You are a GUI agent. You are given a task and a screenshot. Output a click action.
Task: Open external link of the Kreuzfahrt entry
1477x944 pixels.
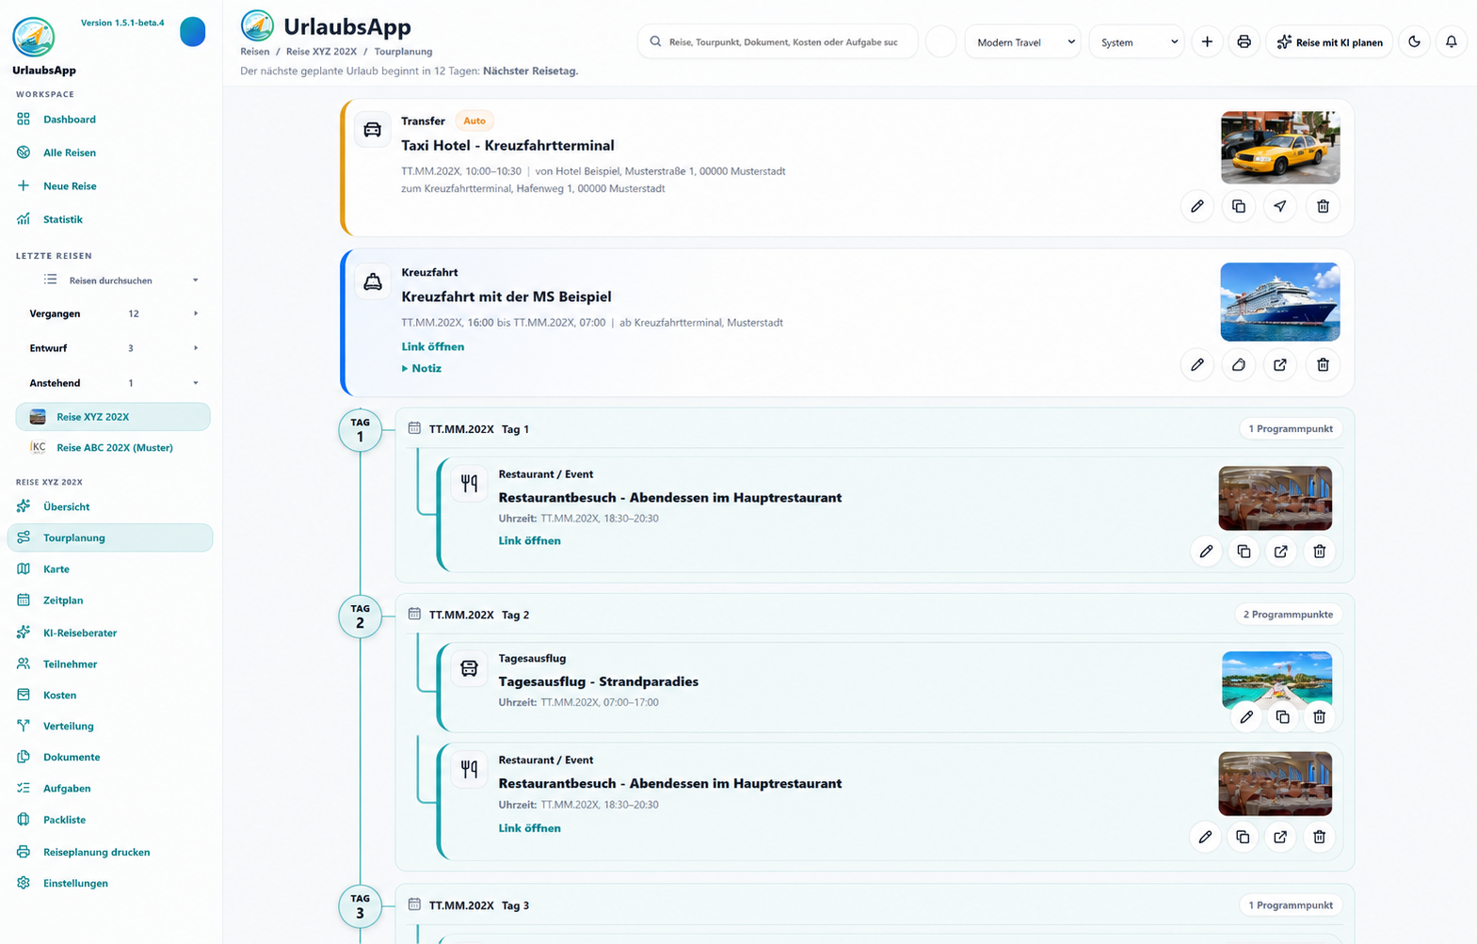[1280, 365]
